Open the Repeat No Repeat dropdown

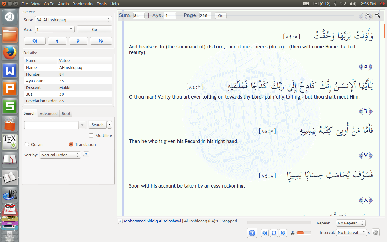click(350, 223)
